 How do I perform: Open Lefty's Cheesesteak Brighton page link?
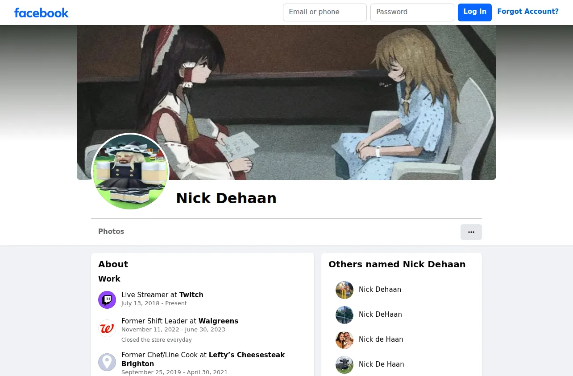point(203,360)
